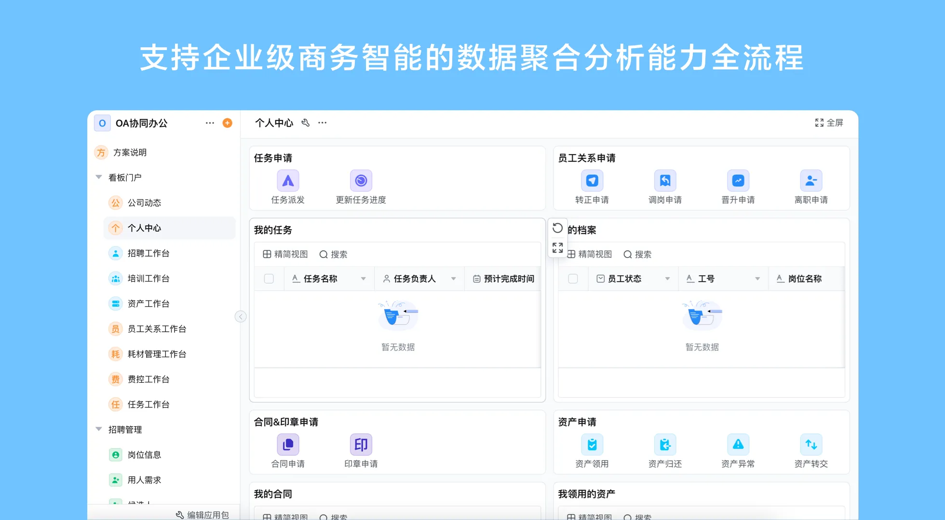
Task: Open the 任务负责人 column dropdown
Action: (453, 278)
